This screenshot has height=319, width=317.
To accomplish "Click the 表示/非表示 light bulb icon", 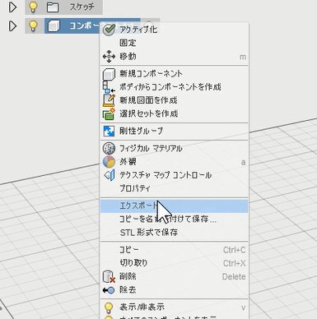I will (109, 307).
